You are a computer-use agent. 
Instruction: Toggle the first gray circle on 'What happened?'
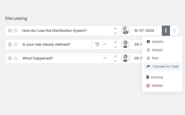pyautogui.click(x=10, y=58)
